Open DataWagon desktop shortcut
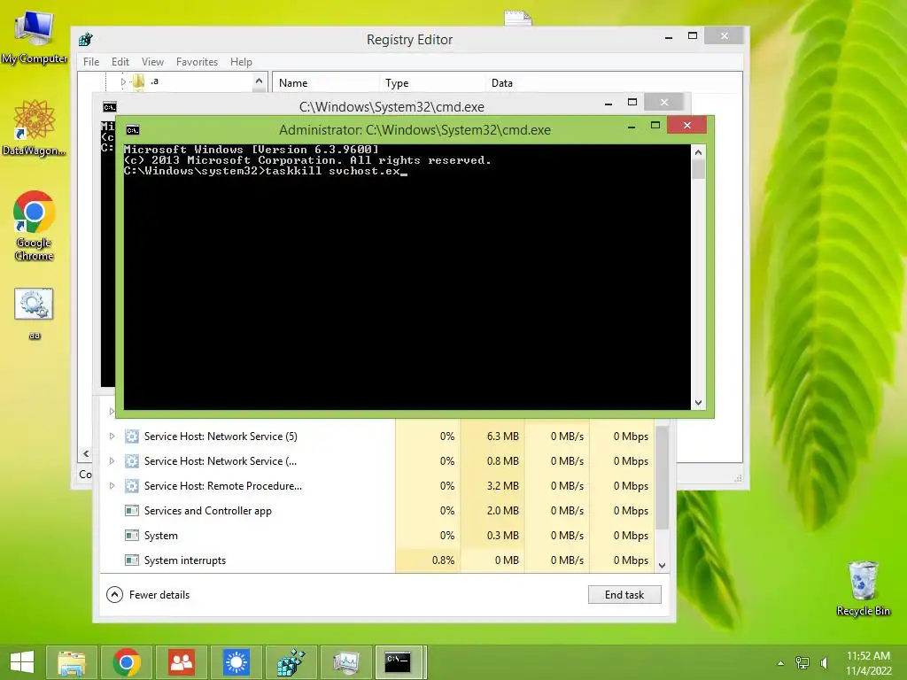907x680 pixels. 34,127
